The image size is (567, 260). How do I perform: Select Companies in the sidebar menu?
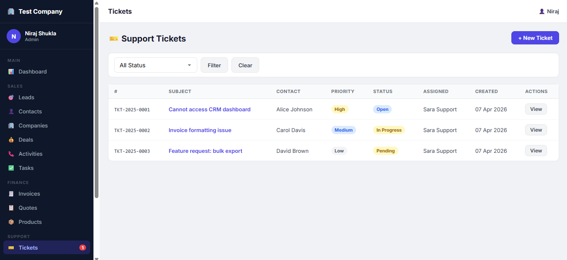coord(33,126)
